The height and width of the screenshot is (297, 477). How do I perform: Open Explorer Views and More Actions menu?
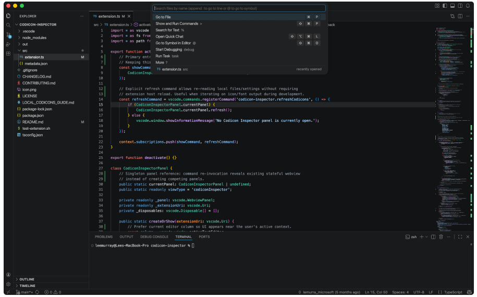click(82, 16)
